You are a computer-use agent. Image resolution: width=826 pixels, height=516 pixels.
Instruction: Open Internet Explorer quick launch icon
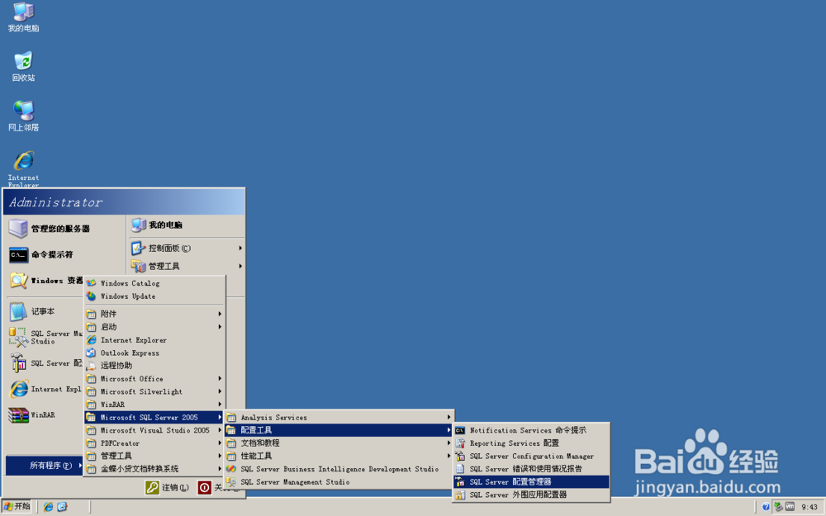click(x=48, y=507)
